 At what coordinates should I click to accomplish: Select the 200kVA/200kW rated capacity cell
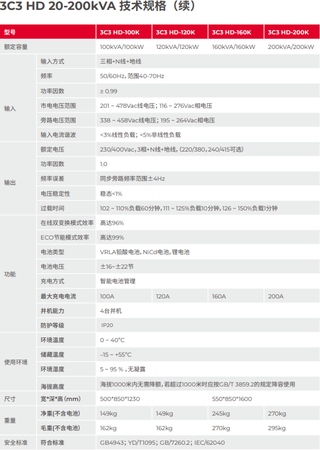(291, 47)
